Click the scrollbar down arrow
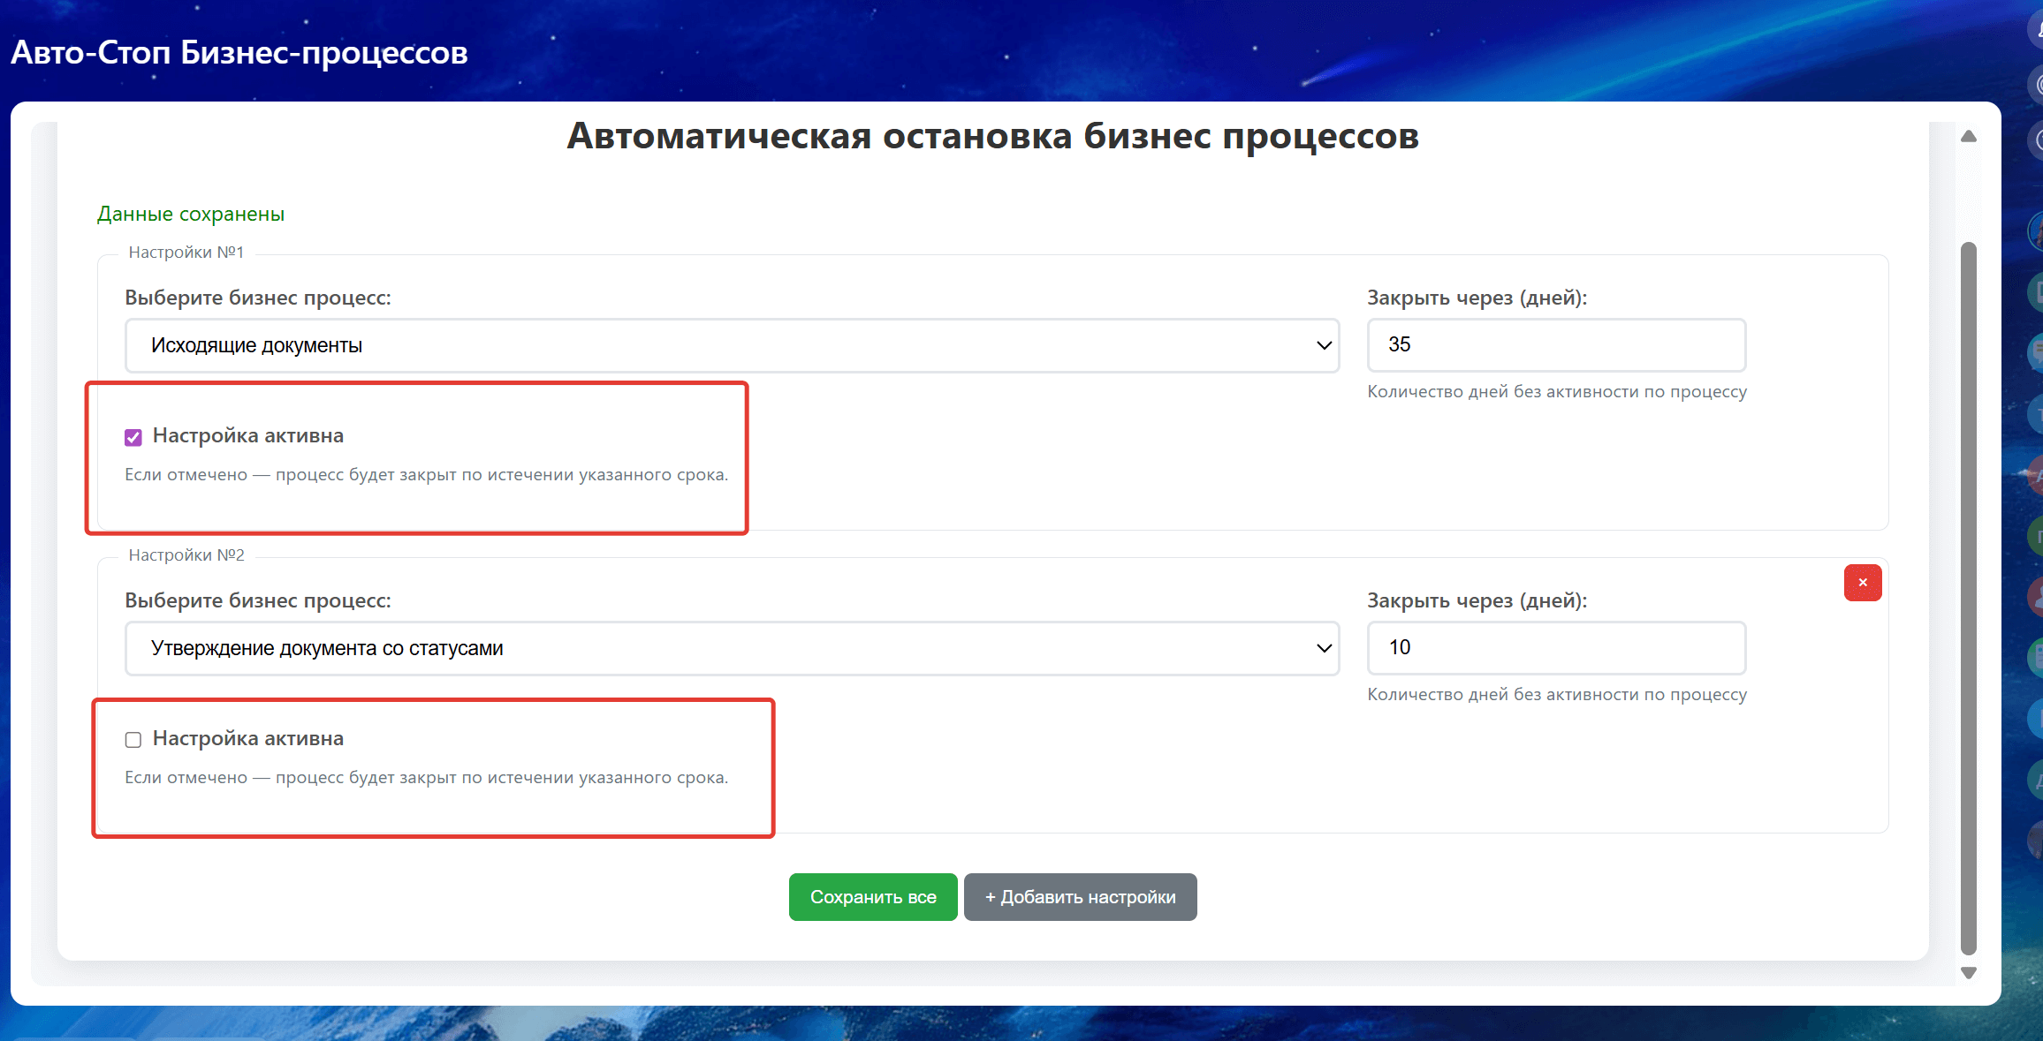The width and height of the screenshot is (2043, 1041). point(1968,972)
